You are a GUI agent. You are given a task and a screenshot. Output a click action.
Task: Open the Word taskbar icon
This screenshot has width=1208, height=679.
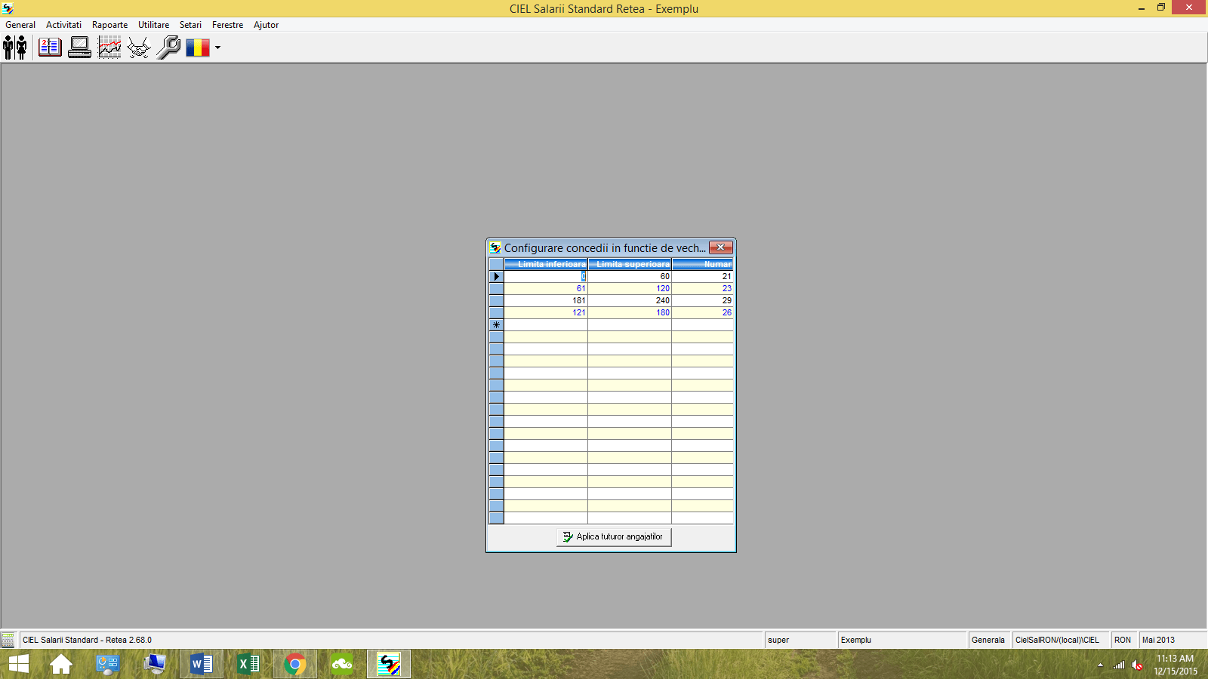coord(202,664)
